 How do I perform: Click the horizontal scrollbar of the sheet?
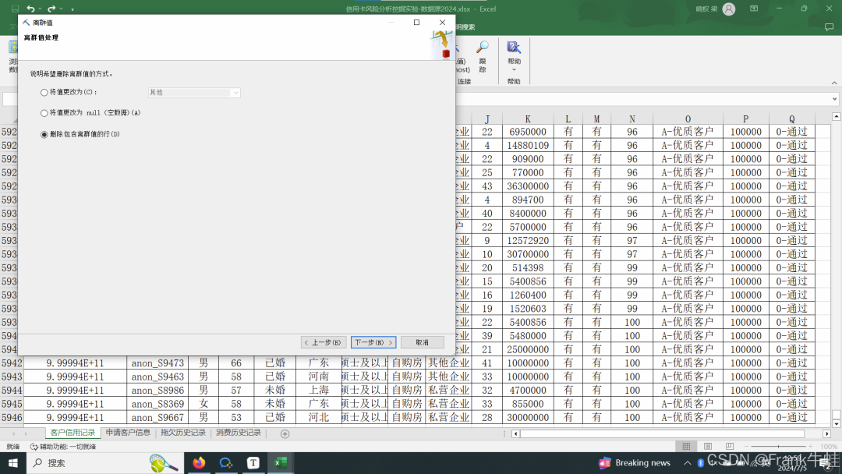click(663, 433)
